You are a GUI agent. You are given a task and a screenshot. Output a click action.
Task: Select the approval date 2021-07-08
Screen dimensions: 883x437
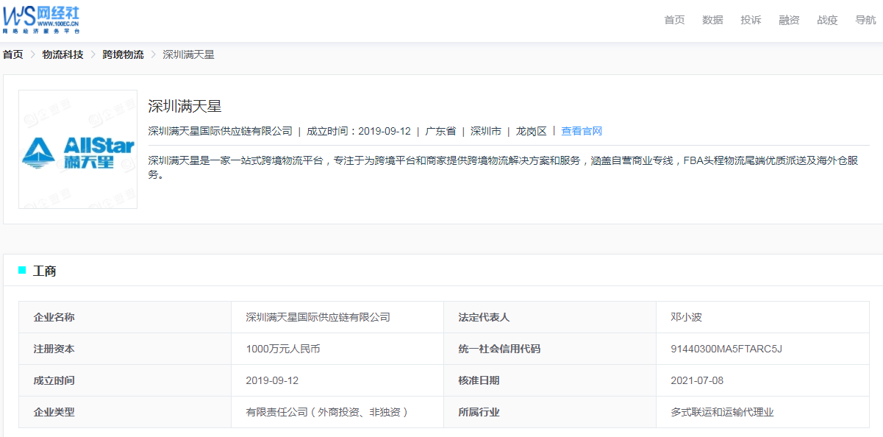point(697,380)
